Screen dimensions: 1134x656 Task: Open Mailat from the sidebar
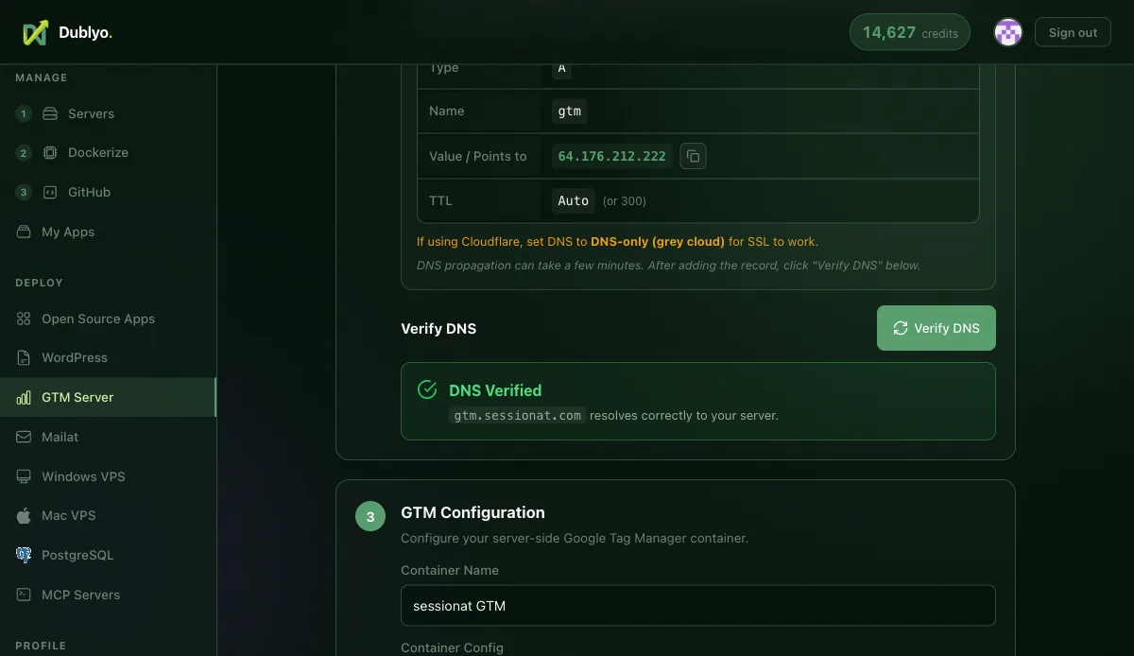(x=108, y=437)
